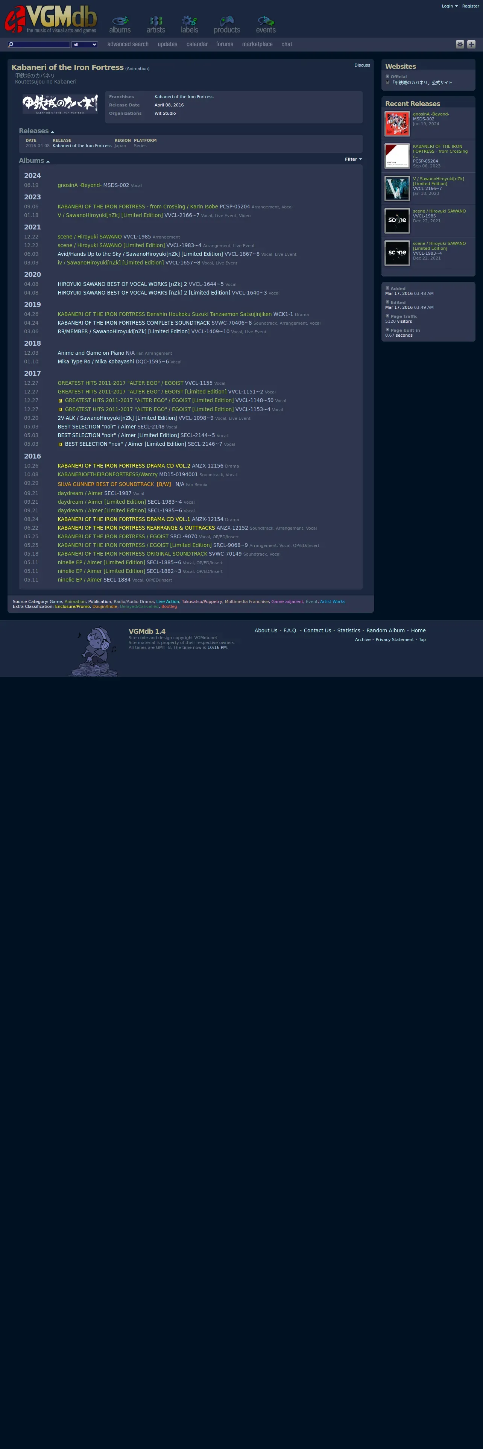Open the gear settings icon in the nav bar
The width and height of the screenshot is (483, 1449).
460,44
